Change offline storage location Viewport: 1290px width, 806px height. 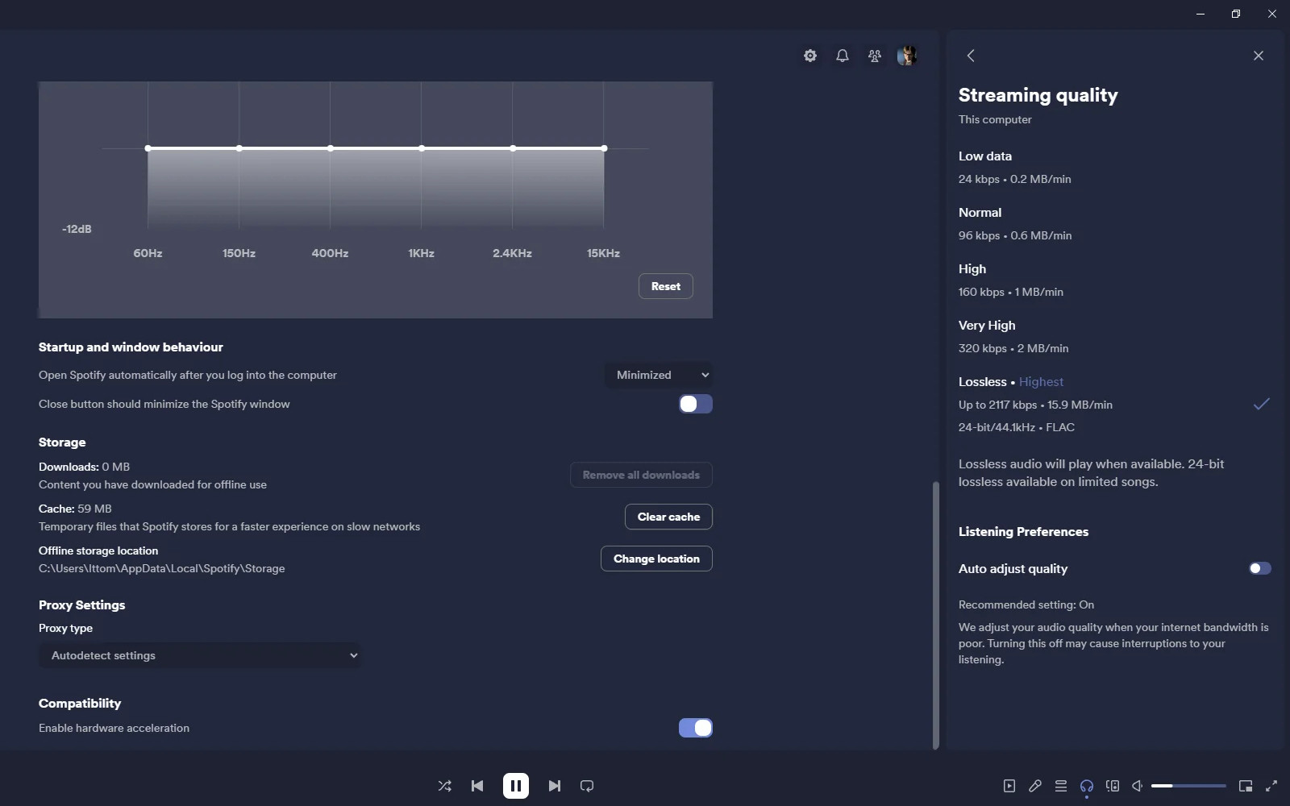click(656, 559)
